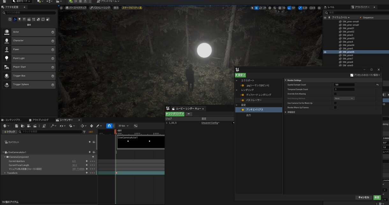This screenshot has height=205, width=389.
Task: Click the viewport layout grid icon
Action: pyautogui.click(x=320, y=8)
